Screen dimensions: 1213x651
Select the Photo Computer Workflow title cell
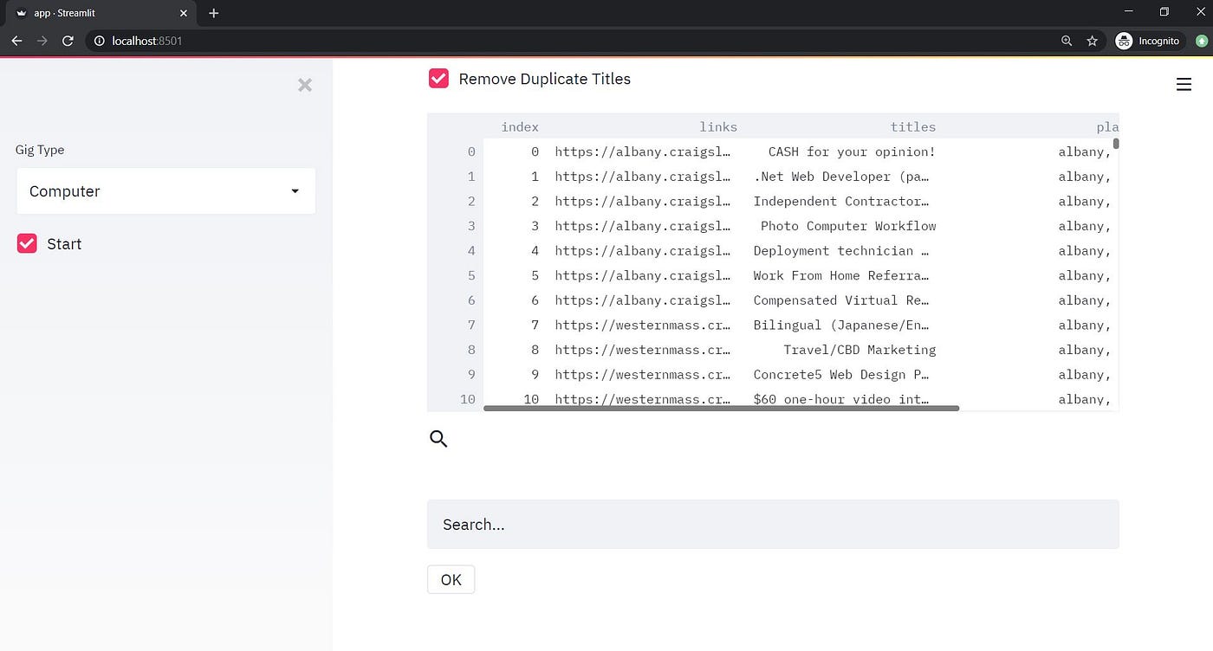point(848,226)
